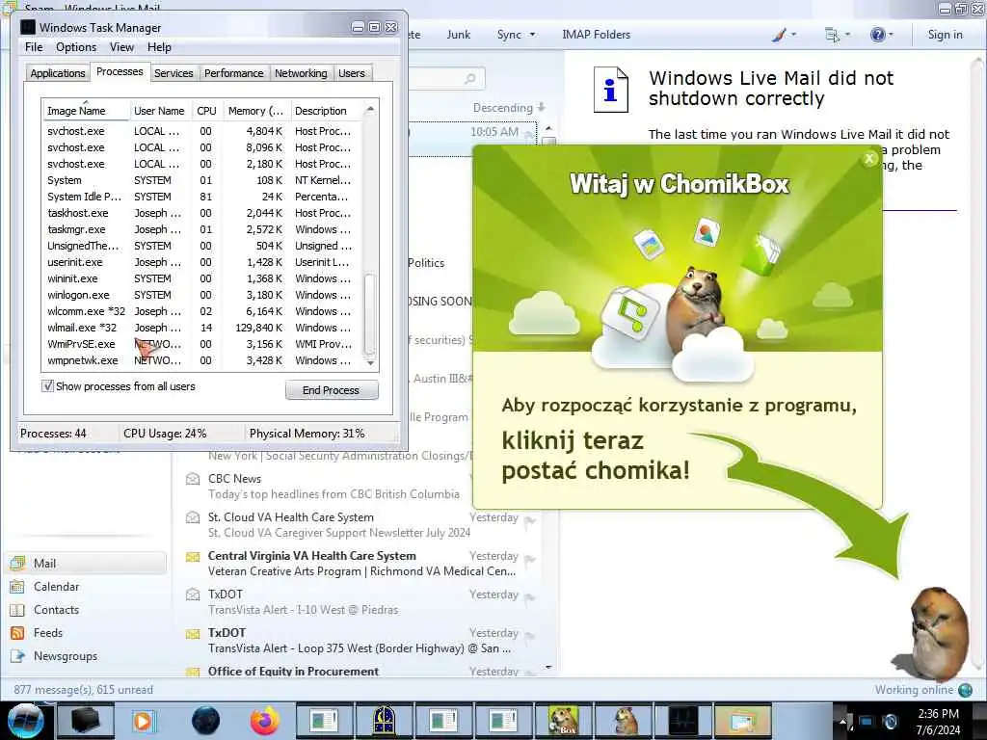Click the Calendar icon in the sidebar
The height and width of the screenshot is (740, 987).
[17, 587]
